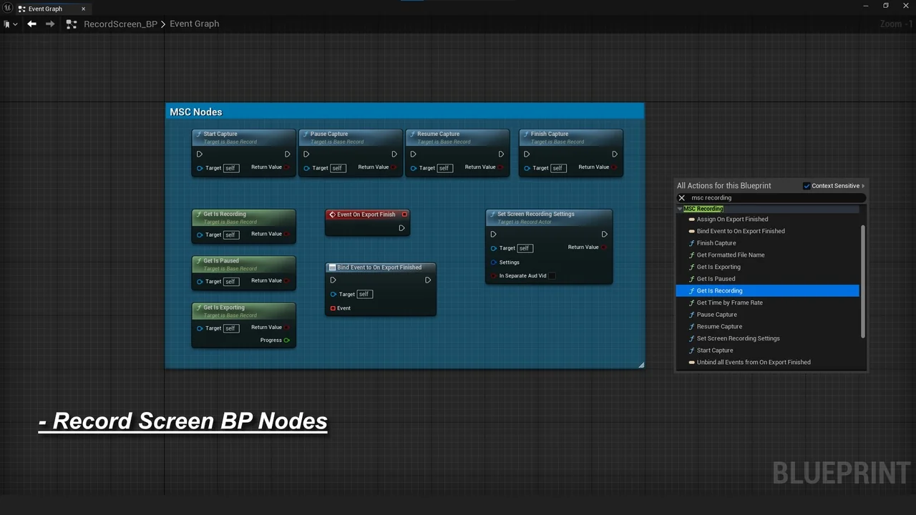Click the graph icon beside RecordScreen_BP breadcrumb
This screenshot has width=916, height=515.
71,24
